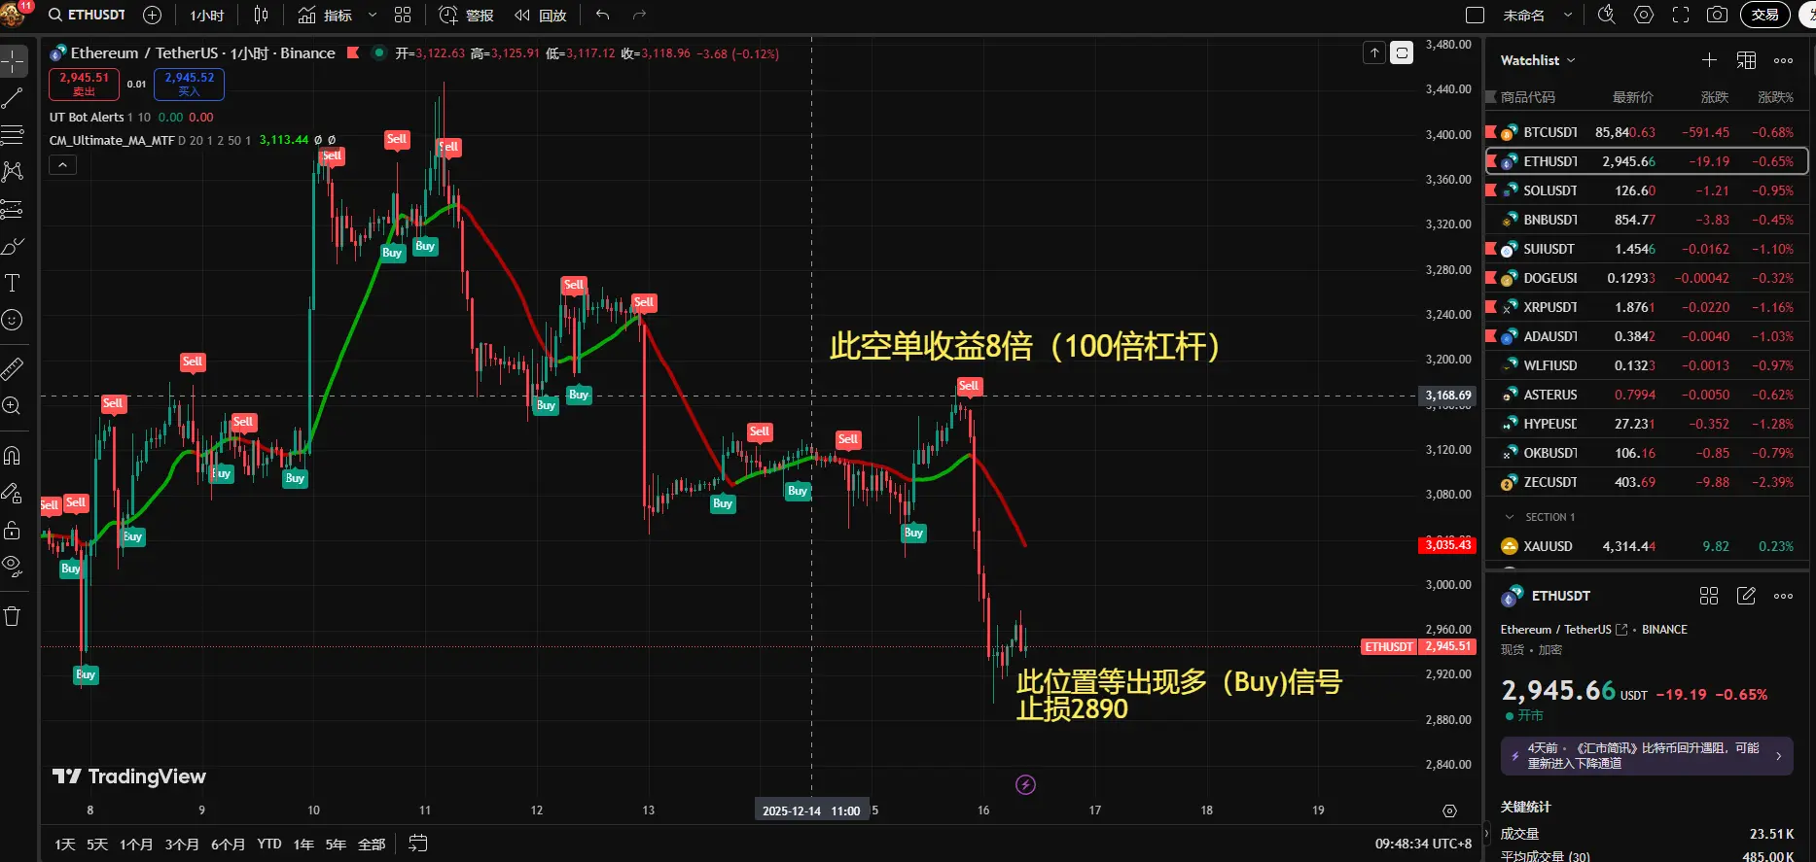Start bar 回放 replay mode
The width and height of the screenshot is (1816, 862).
coord(541,15)
